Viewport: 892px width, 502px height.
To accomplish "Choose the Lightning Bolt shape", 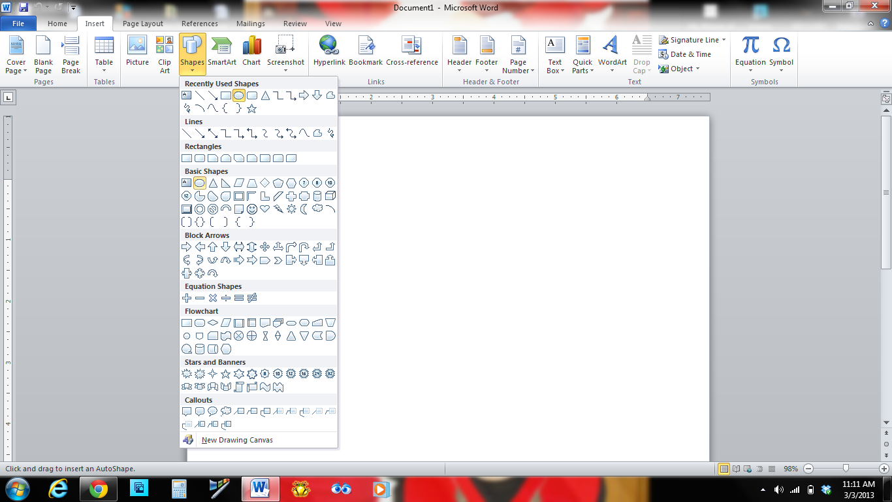I will [x=278, y=209].
